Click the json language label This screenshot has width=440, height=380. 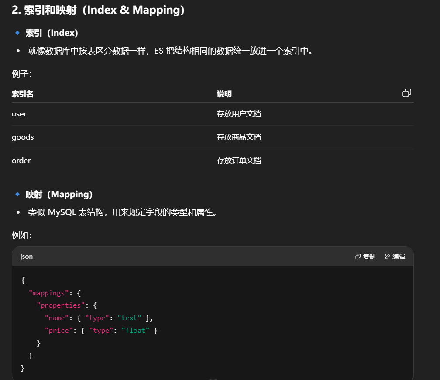(x=27, y=257)
